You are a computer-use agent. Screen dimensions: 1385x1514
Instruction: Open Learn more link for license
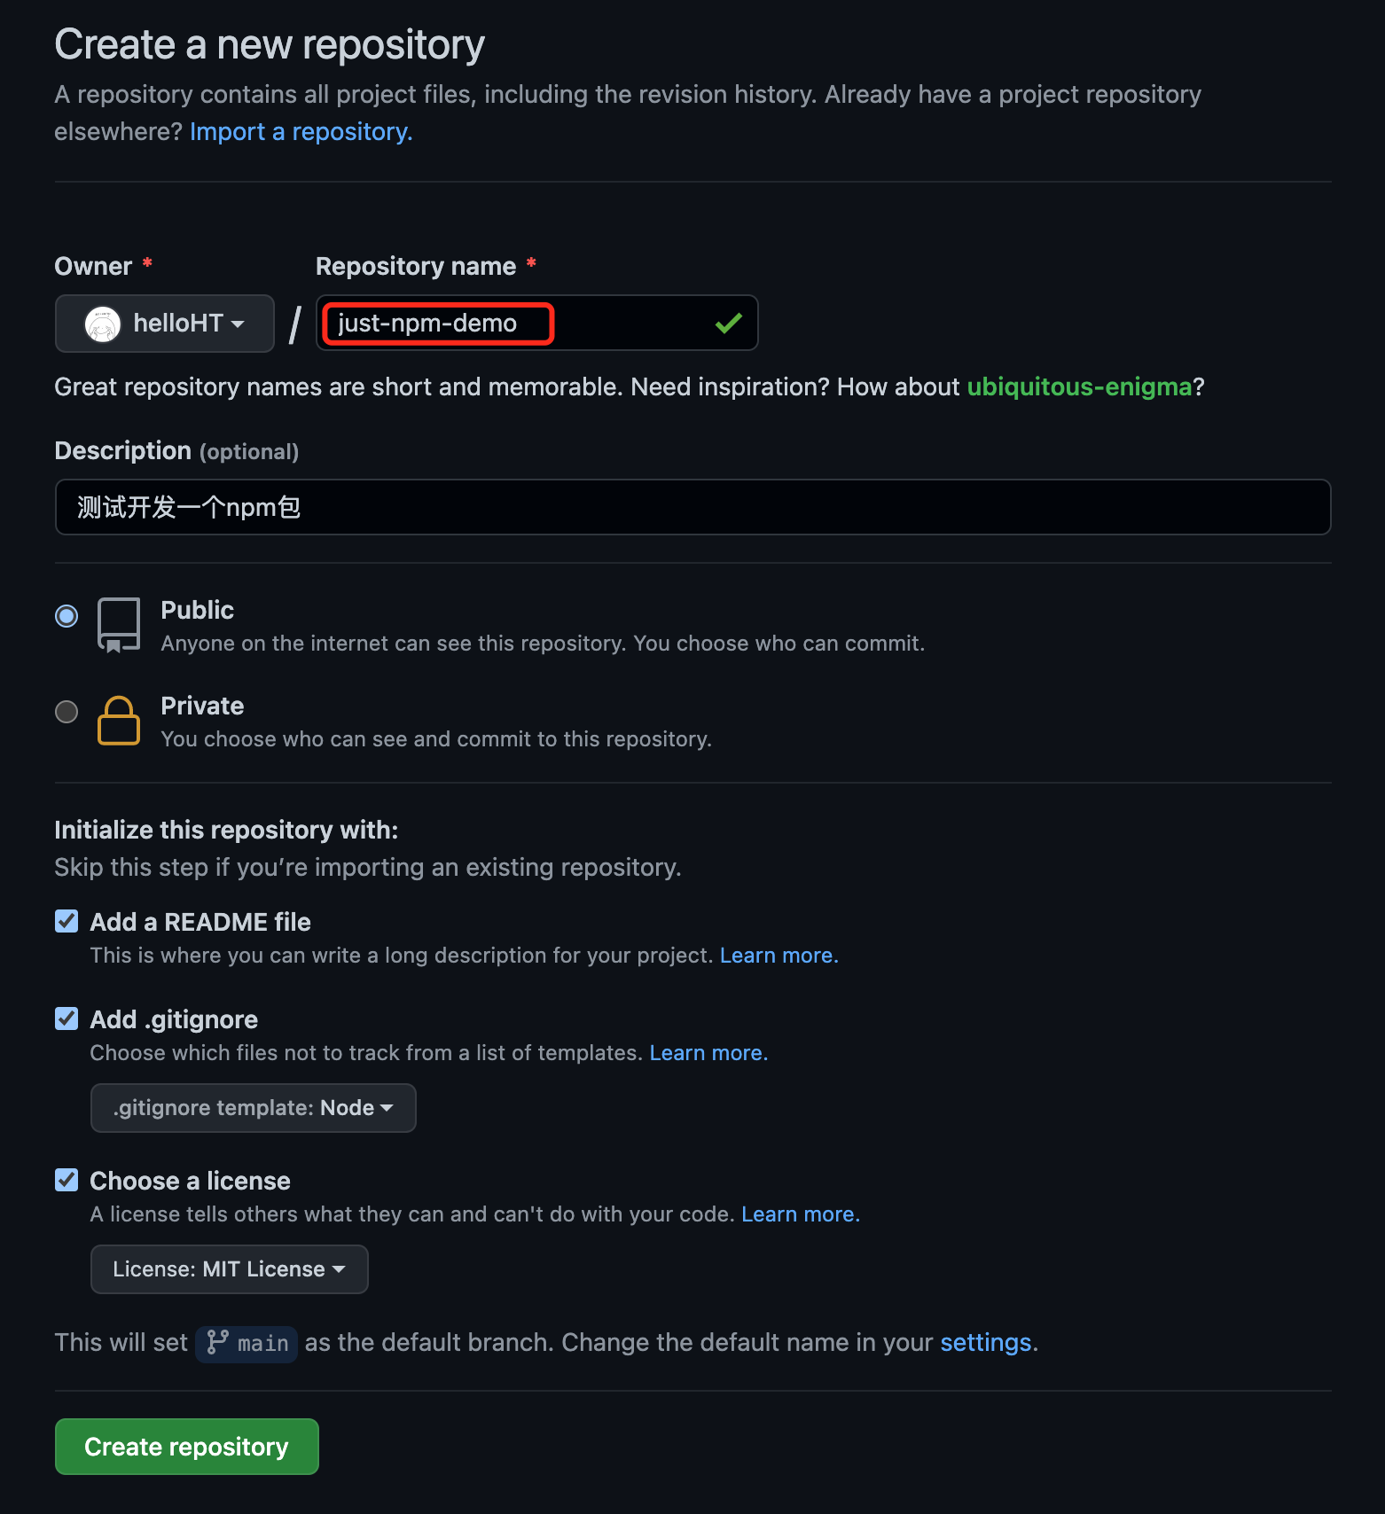click(801, 1214)
